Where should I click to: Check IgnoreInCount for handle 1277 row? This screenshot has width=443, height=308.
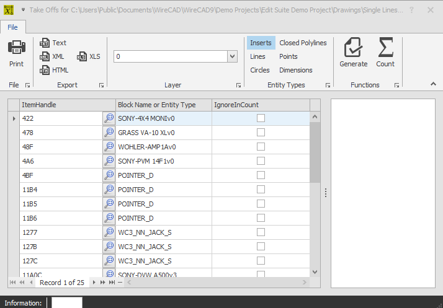pos(261,232)
